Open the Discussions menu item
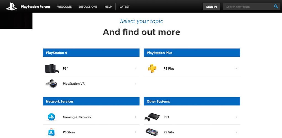282x138 pixels. pyautogui.click(x=88, y=7)
